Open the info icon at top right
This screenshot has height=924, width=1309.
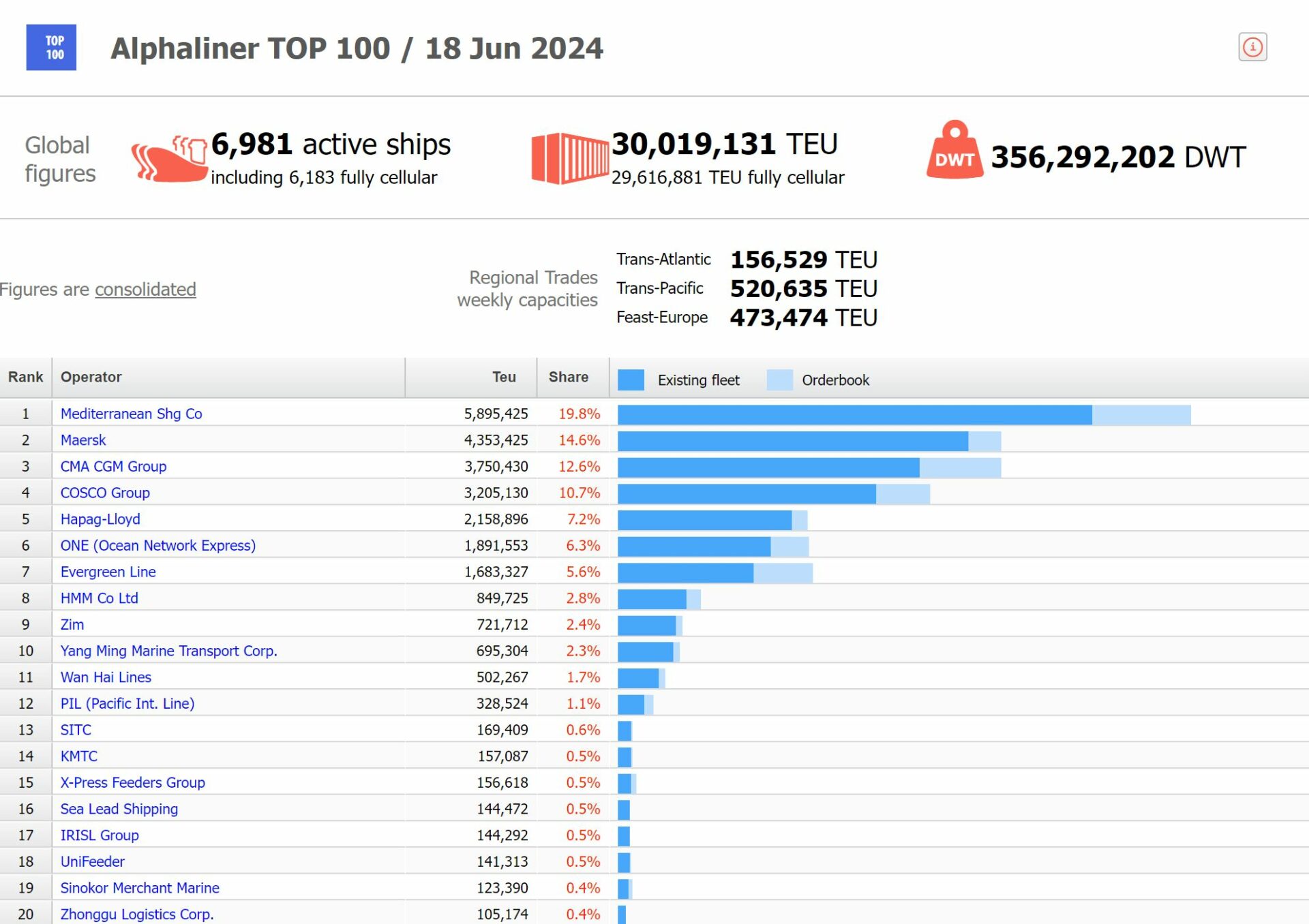[1252, 47]
